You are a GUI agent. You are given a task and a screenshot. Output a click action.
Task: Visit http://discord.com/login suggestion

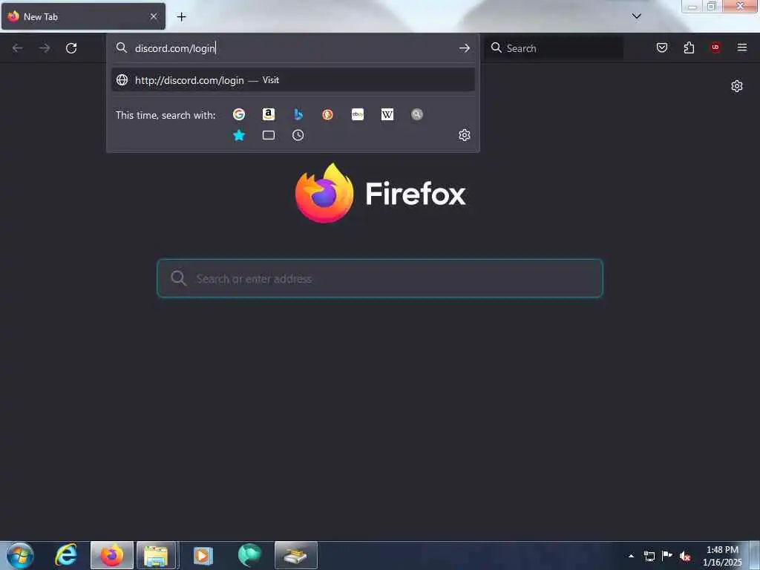[x=292, y=80]
